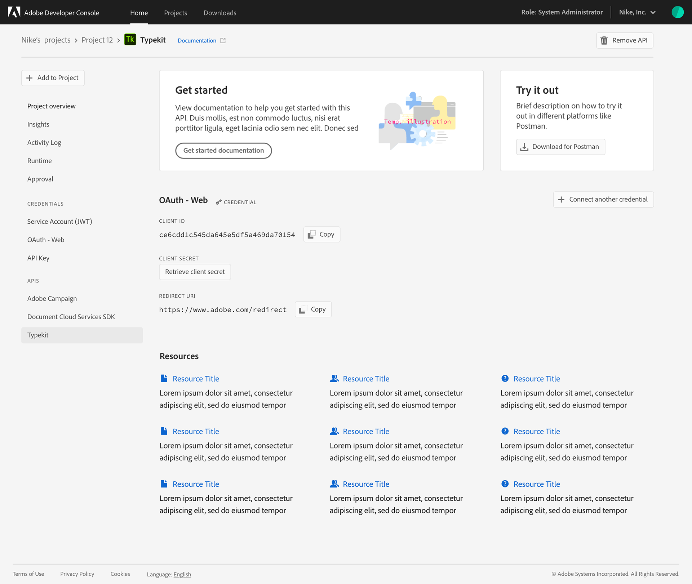
Task: Click the help icon of third-row Resource Title
Action: click(x=505, y=483)
